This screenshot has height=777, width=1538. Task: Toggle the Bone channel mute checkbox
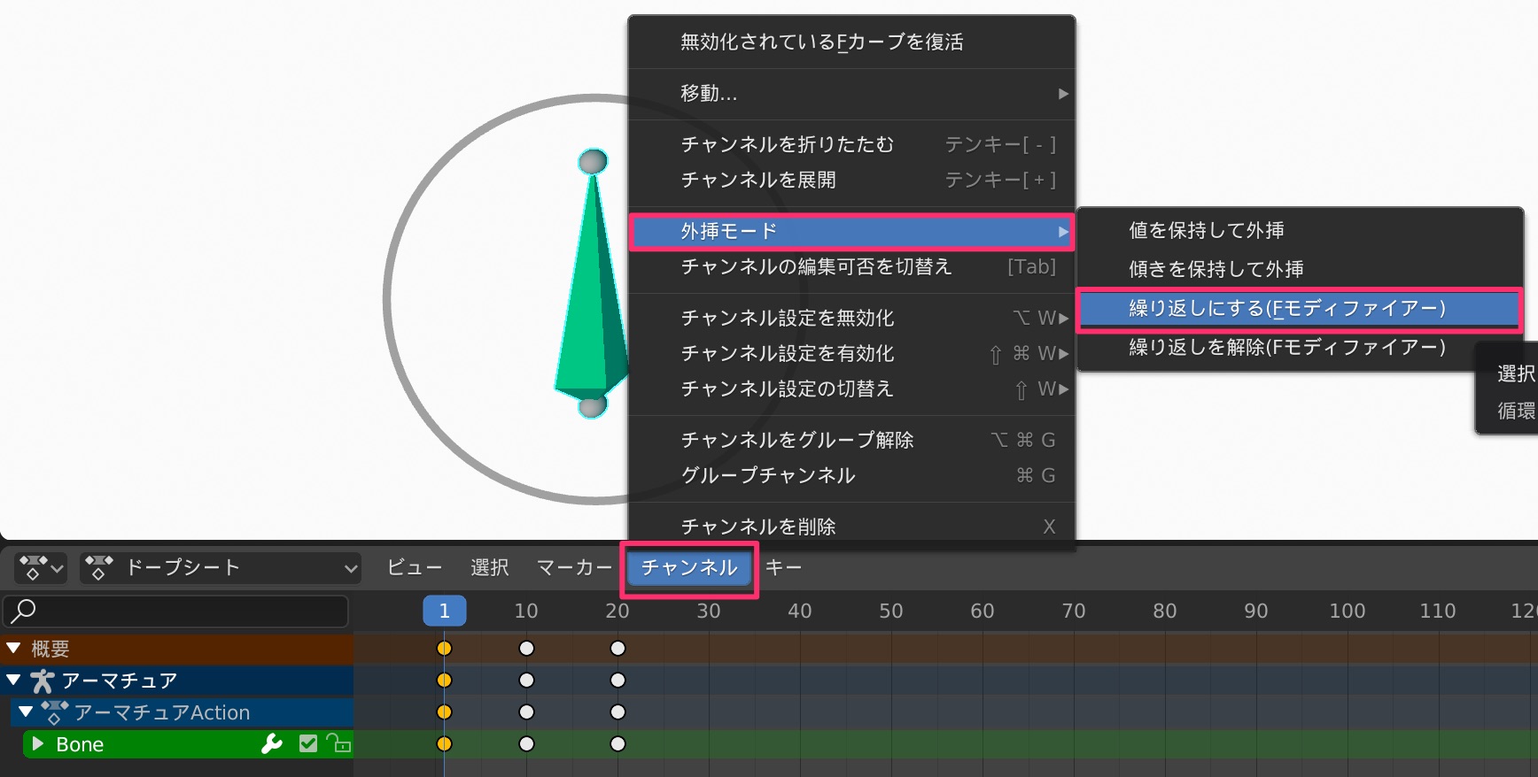point(307,744)
